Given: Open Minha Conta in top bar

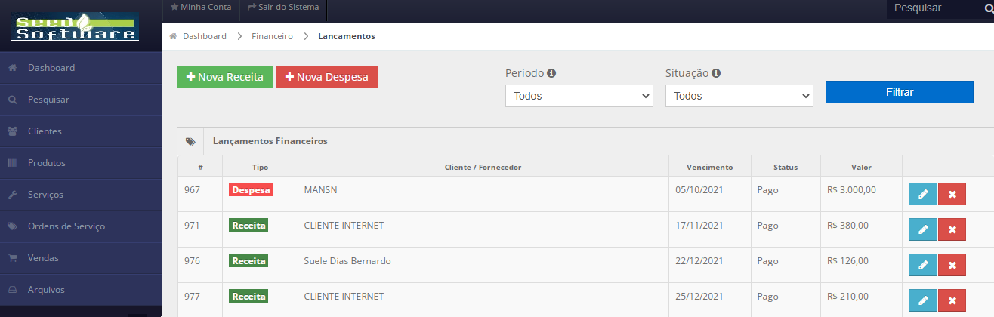Looking at the screenshot, I should coord(200,7).
